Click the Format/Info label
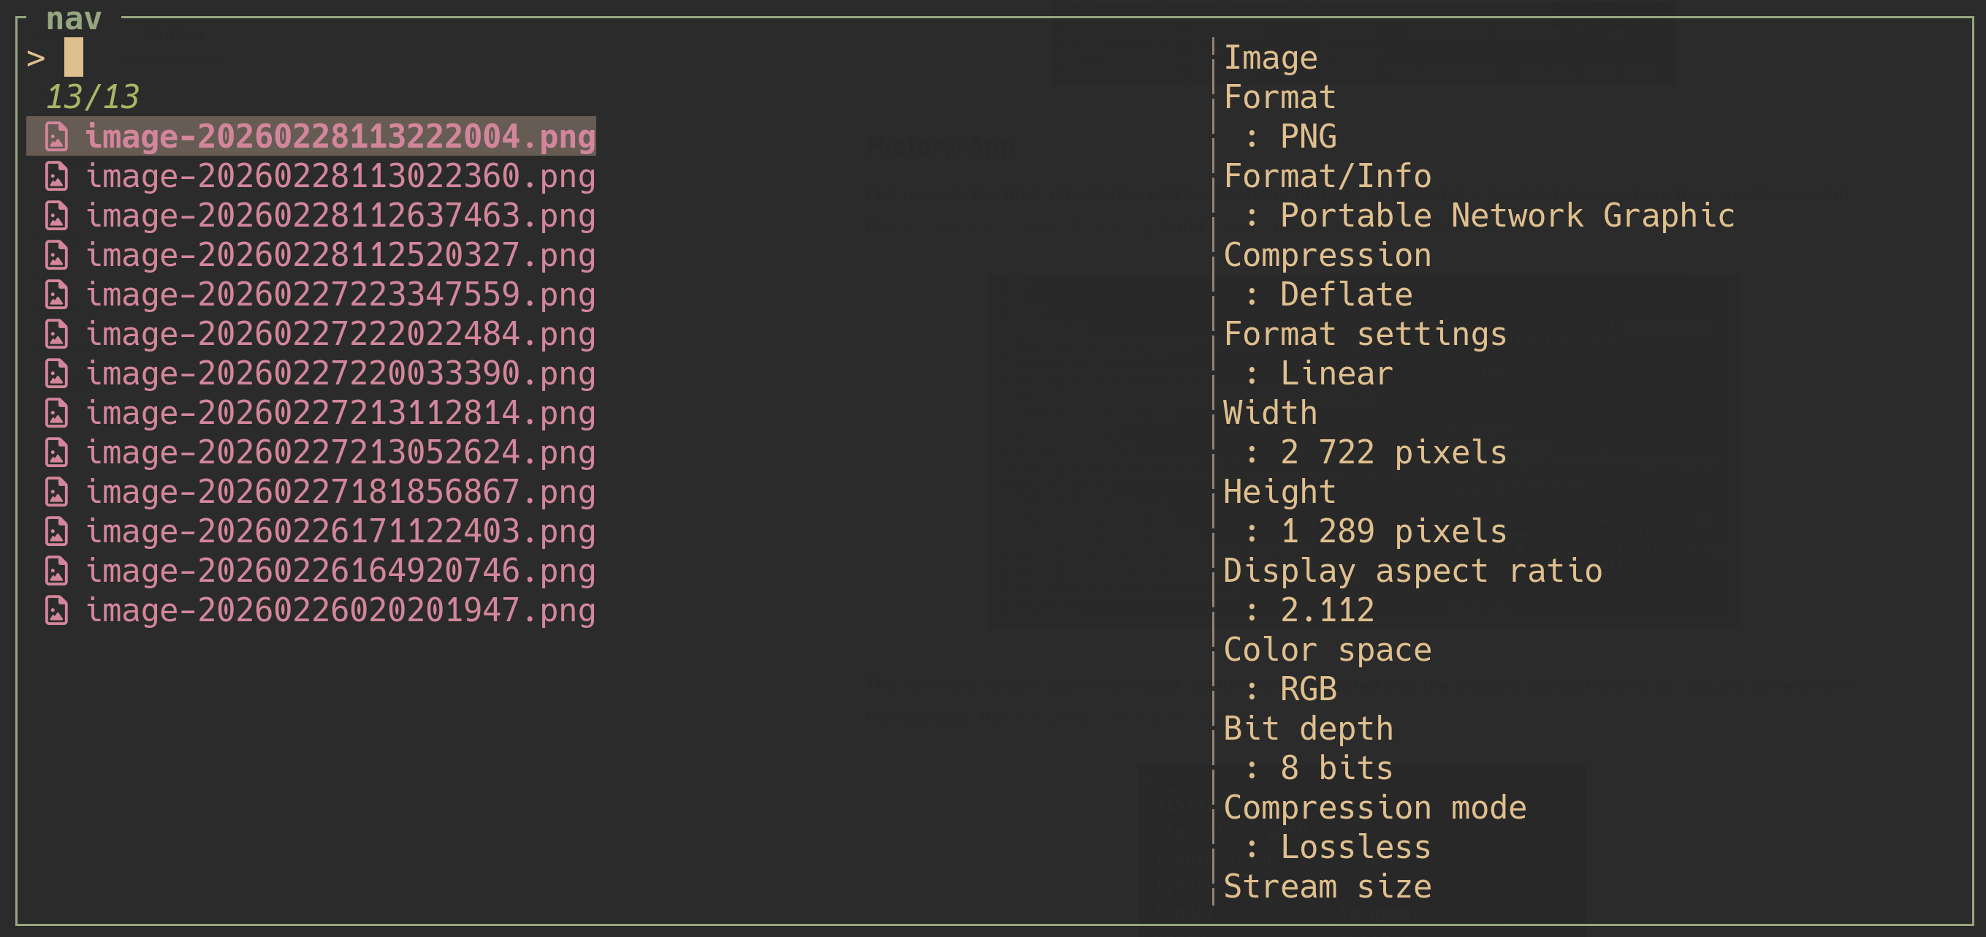Image resolution: width=1986 pixels, height=937 pixels. click(1327, 176)
